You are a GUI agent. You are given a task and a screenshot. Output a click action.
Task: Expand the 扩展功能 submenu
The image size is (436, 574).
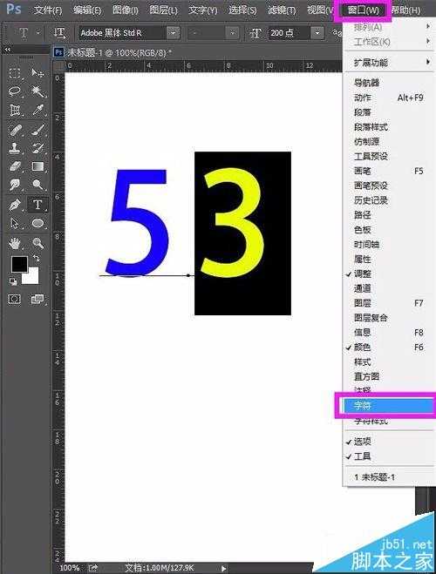click(x=388, y=63)
